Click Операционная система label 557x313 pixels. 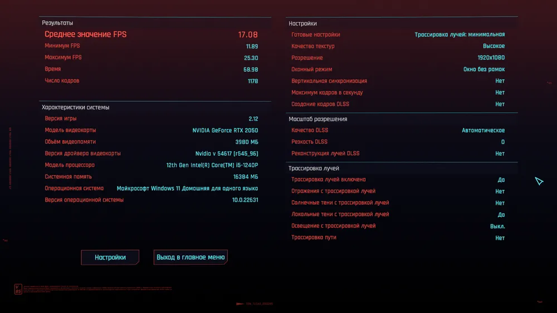[x=74, y=188]
